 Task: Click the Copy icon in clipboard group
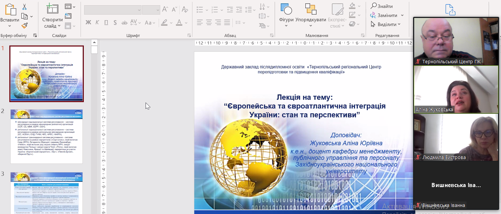(x=24, y=16)
